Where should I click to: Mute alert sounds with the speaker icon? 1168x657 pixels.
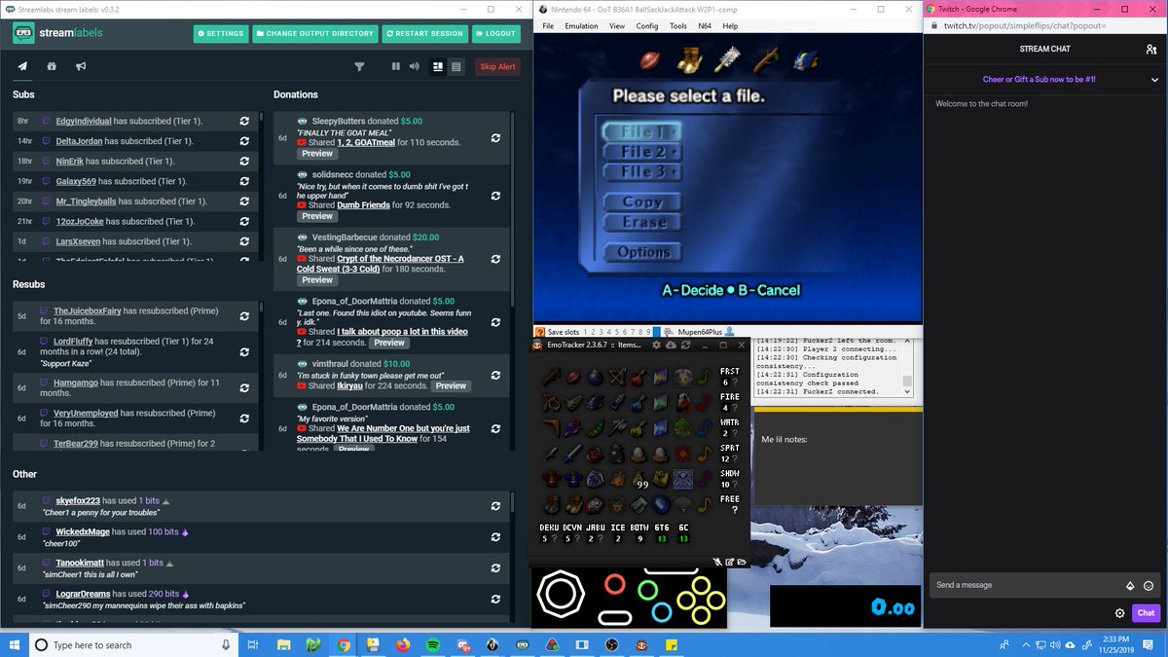[414, 66]
